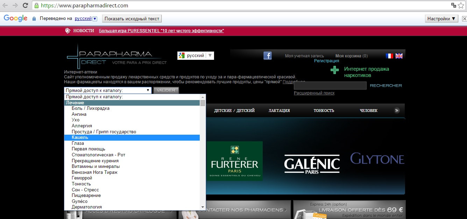Pick 'Дерматология' from the catalog list

click(x=132, y=207)
